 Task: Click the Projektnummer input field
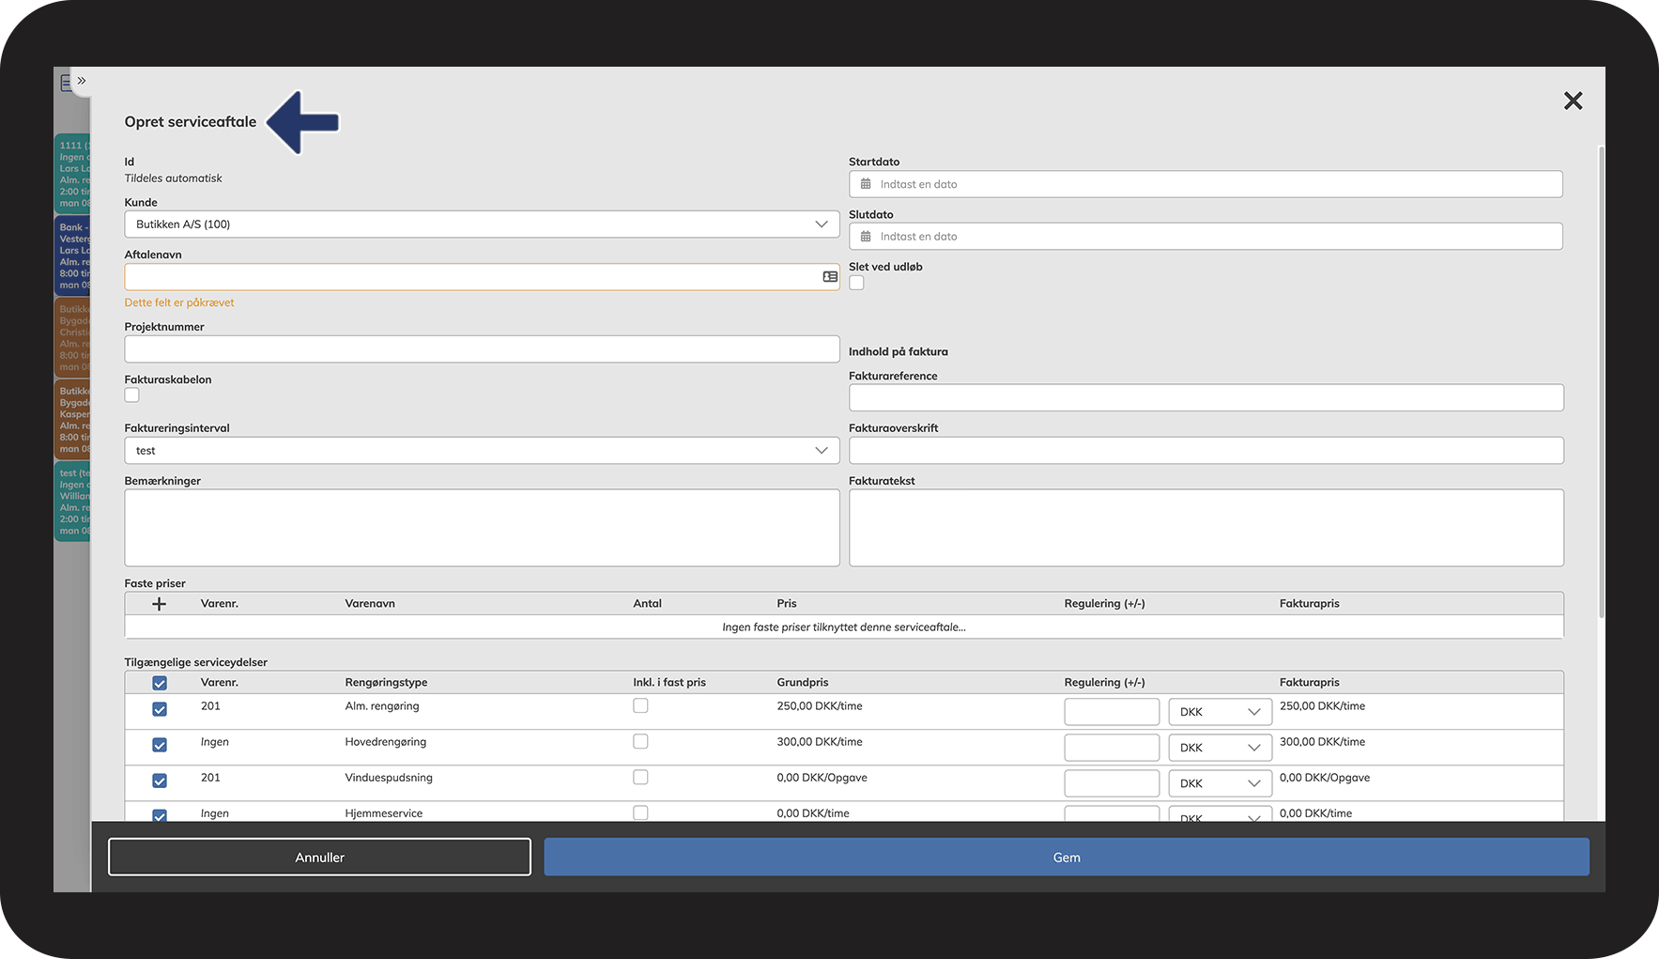click(482, 349)
